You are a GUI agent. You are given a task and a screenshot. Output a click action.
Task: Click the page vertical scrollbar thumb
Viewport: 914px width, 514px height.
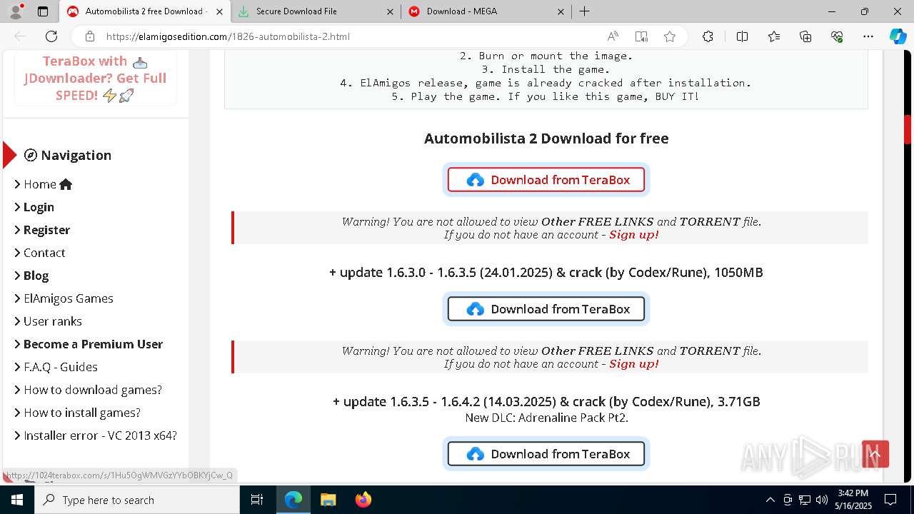pyautogui.click(x=908, y=129)
